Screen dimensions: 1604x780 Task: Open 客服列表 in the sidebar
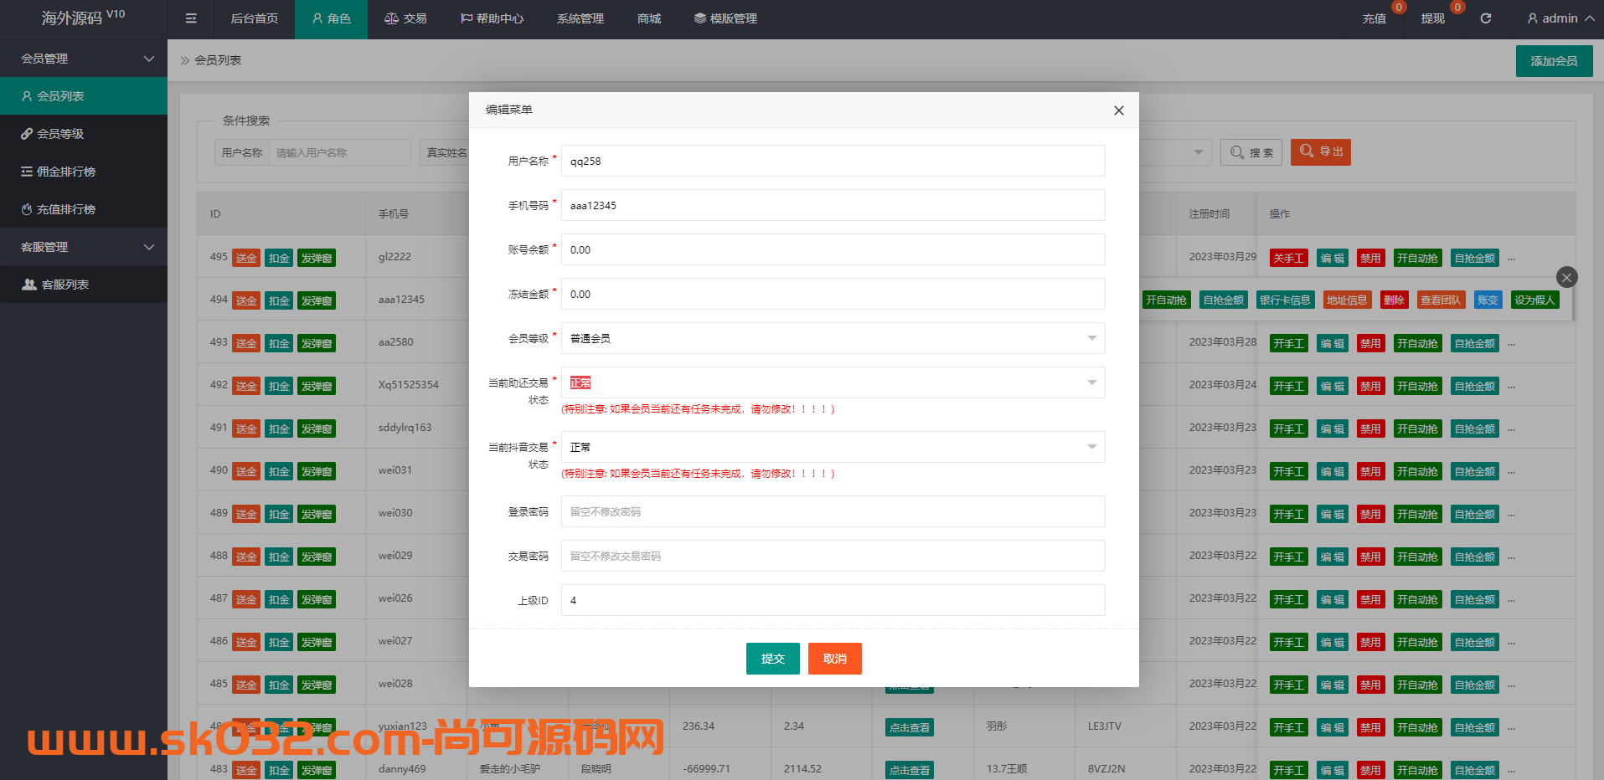click(84, 285)
